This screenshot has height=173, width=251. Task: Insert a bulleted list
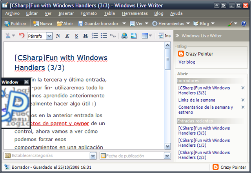(x=104, y=36)
